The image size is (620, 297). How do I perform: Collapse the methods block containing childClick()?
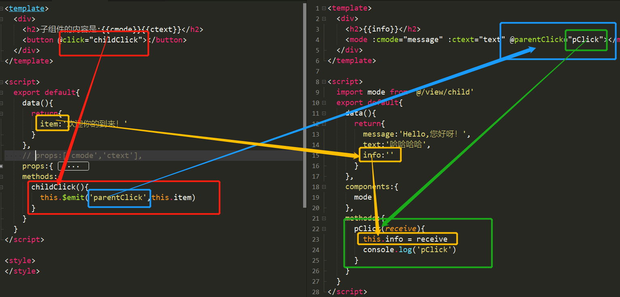click(x=2, y=177)
